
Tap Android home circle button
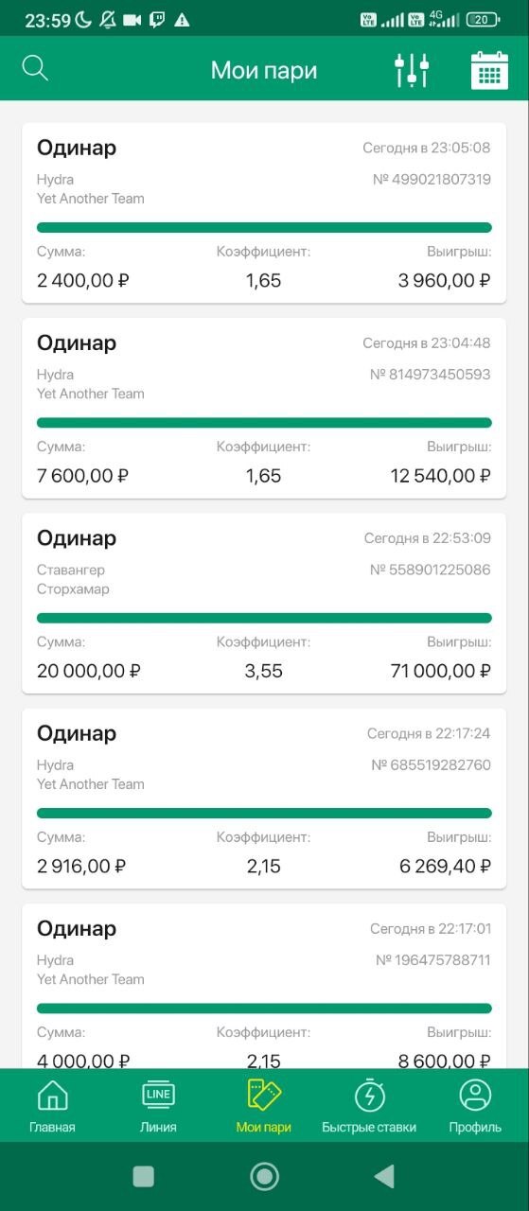coord(264,1176)
